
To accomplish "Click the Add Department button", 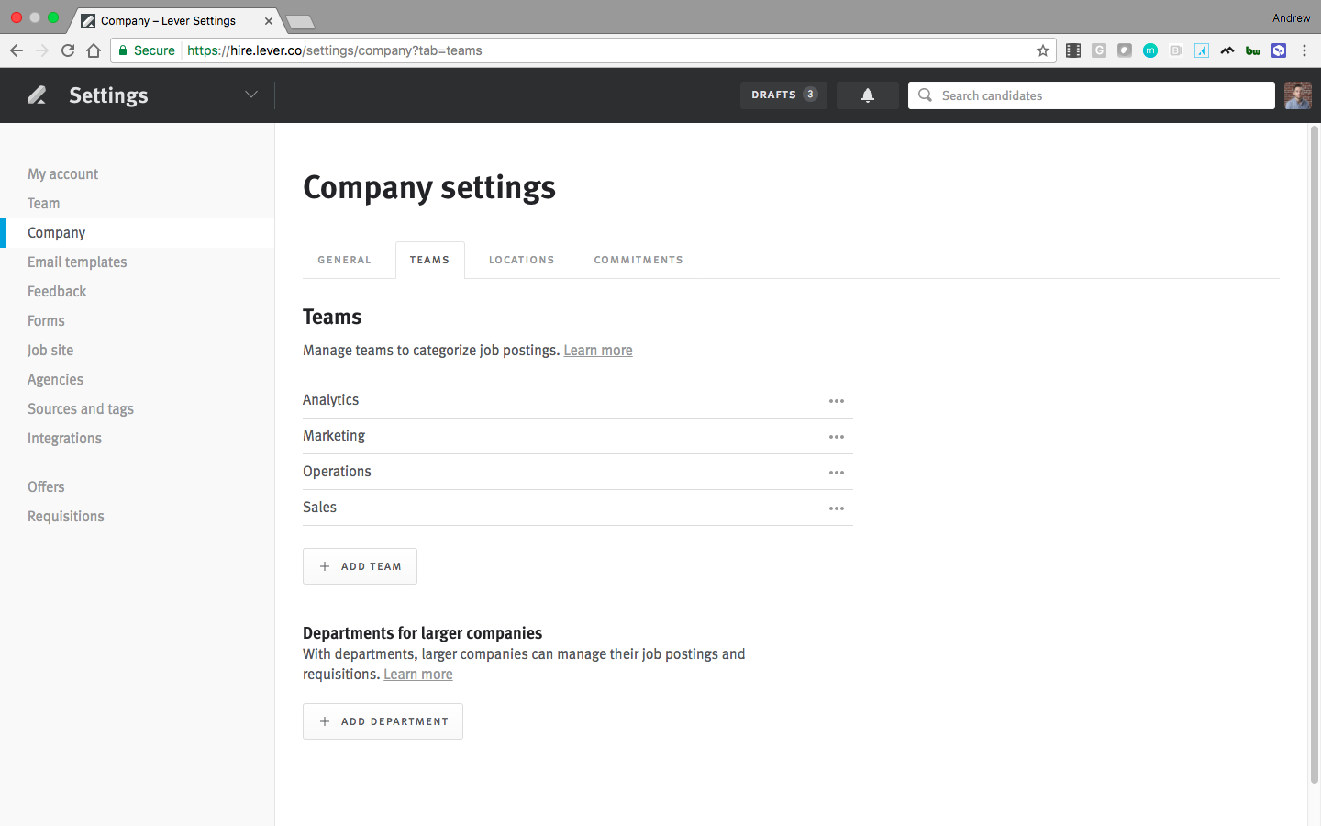I will click(383, 721).
